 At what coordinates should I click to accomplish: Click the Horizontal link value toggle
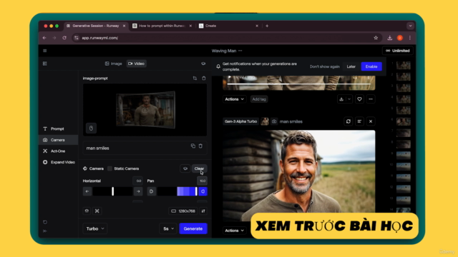[x=138, y=181]
